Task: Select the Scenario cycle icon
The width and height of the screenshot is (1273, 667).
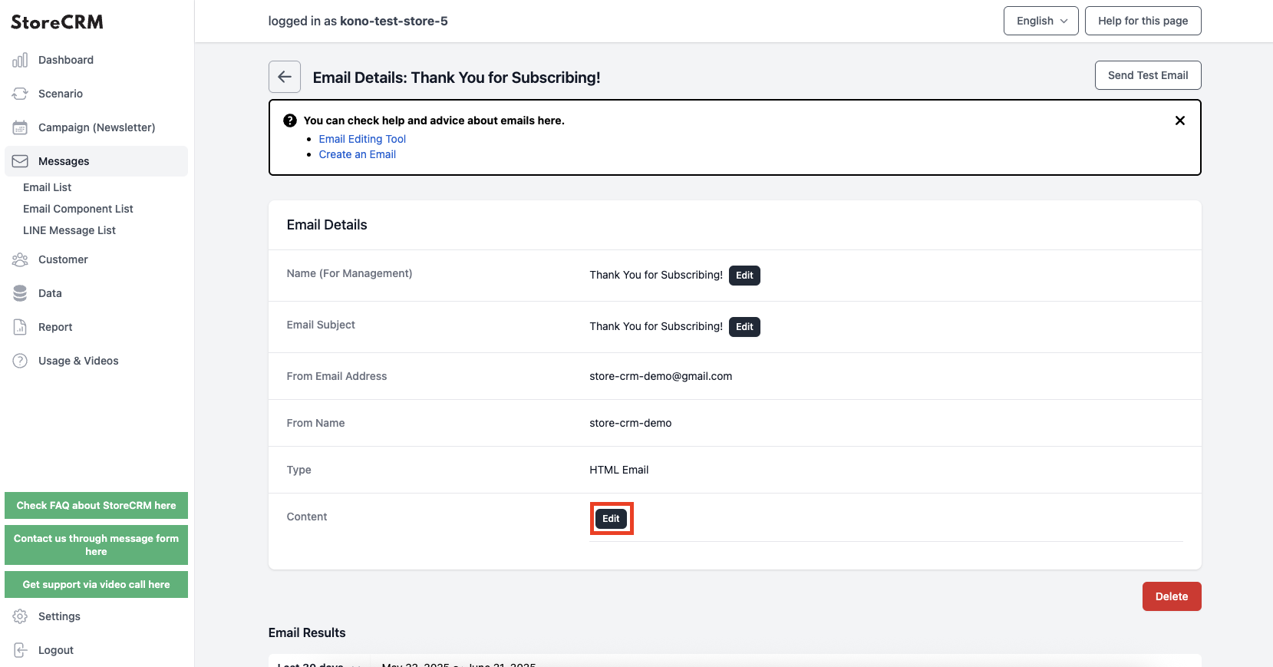Action: click(x=20, y=94)
